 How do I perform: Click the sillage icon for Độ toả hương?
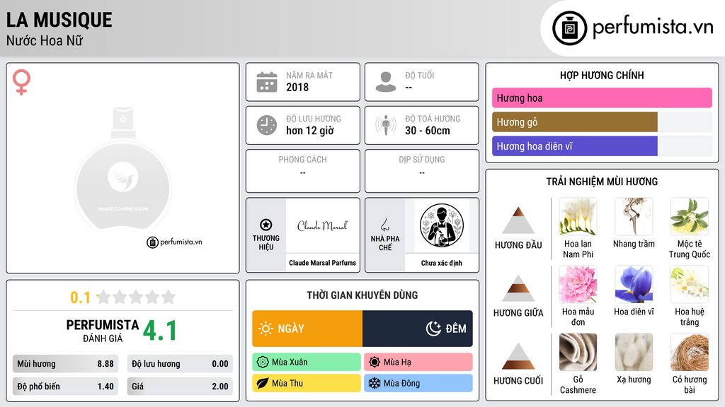[x=386, y=125]
